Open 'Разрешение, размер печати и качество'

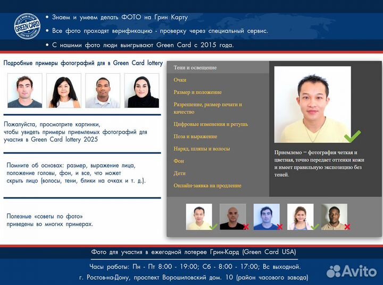pos(207,108)
